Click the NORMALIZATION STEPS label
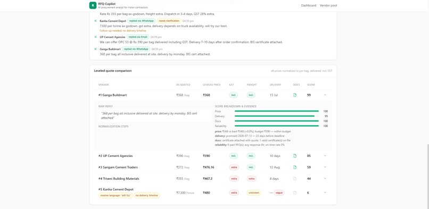Image resolution: width=429 pixels, height=209 pixels. coord(113,126)
